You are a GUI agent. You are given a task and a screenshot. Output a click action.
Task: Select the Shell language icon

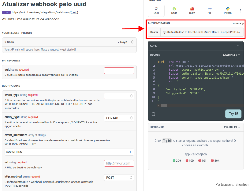click(x=156, y=11)
